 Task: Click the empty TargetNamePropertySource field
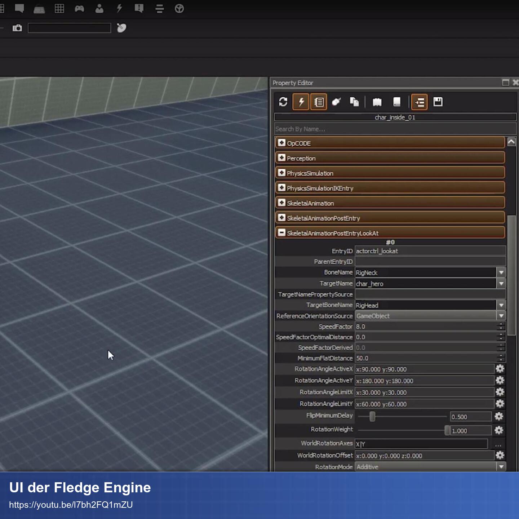pos(430,294)
